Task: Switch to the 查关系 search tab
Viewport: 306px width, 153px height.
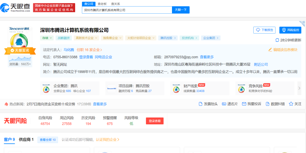Action: click(116, 4)
